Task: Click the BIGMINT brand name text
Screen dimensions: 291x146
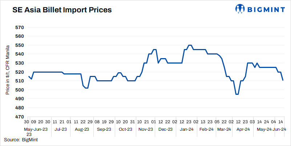Action: point(267,8)
